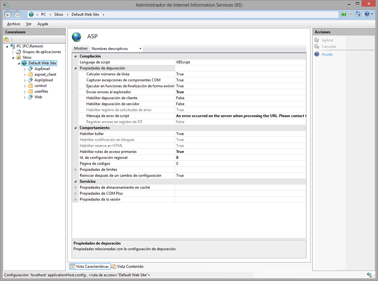The image size is (378, 281).
Task: Collapse the Sitios tree node
Action: click(x=13, y=58)
